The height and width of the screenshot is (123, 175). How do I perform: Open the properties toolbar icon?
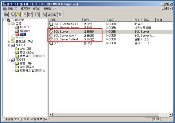tap(30, 14)
